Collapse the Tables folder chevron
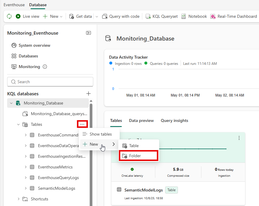259x206 pixels. pyautogui.click(x=18, y=124)
